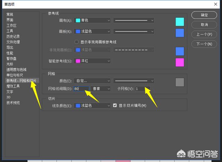Select 暂存盘 in the category list
222x162 pixels.
click(x=11, y=59)
